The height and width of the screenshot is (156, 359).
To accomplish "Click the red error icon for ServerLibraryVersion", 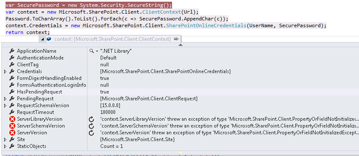I will (12, 119).
